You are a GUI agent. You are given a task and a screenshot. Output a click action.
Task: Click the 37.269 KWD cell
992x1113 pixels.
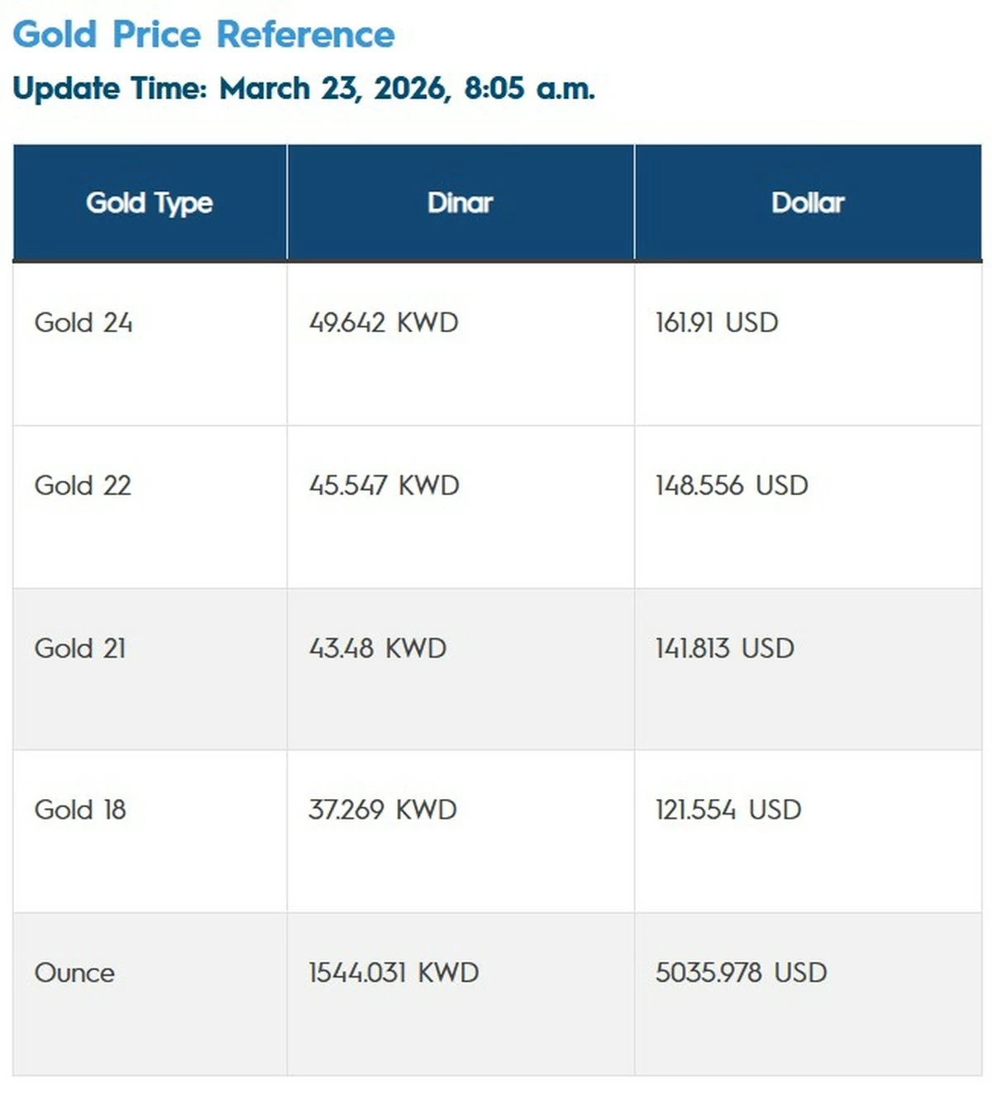point(383,810)
